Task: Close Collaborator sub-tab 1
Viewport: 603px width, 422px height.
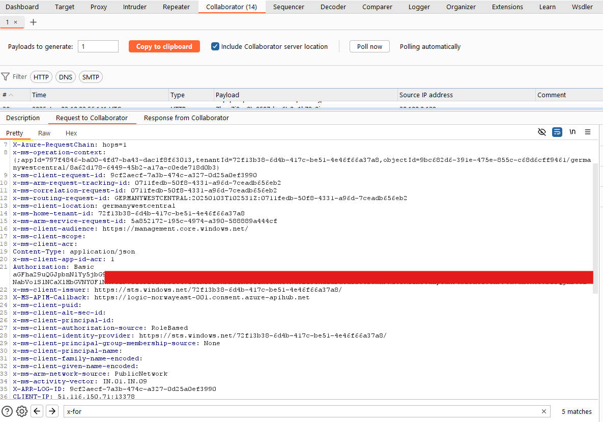Action: [15, 22]
